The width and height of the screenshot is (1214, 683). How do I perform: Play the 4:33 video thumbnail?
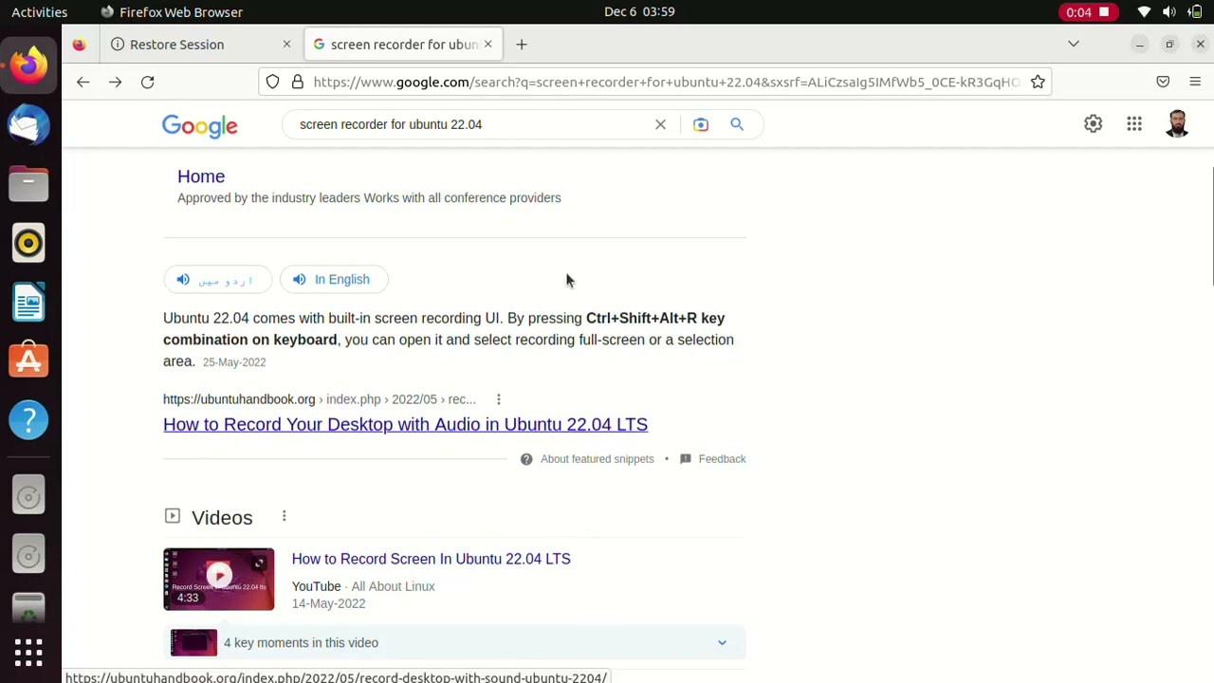[x=219, y=579]
